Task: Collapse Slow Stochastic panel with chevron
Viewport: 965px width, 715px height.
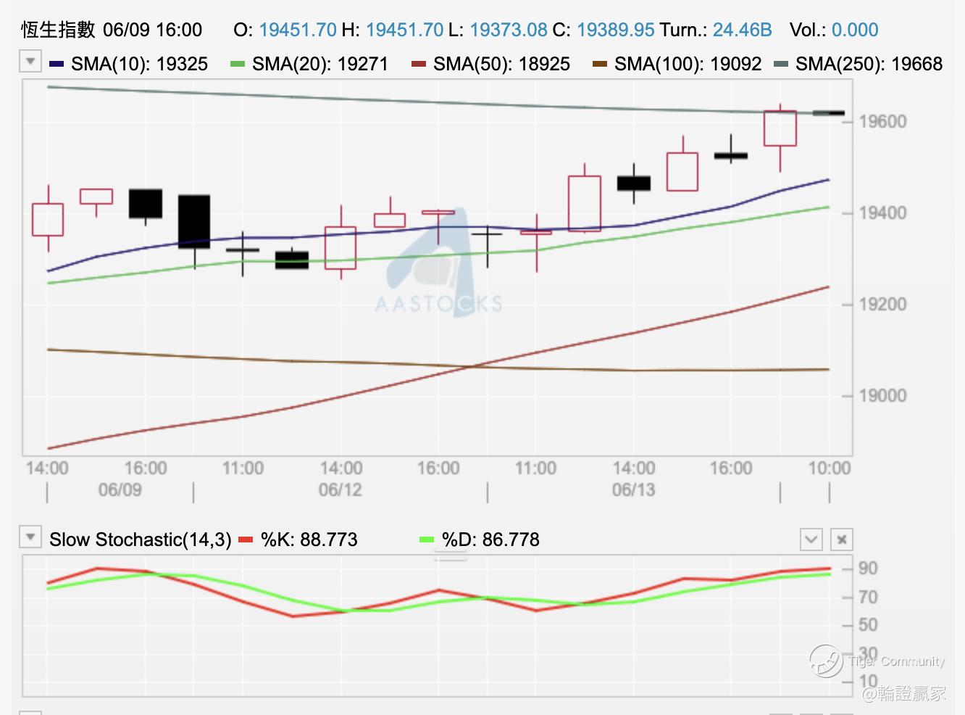Action: point(811,540)
